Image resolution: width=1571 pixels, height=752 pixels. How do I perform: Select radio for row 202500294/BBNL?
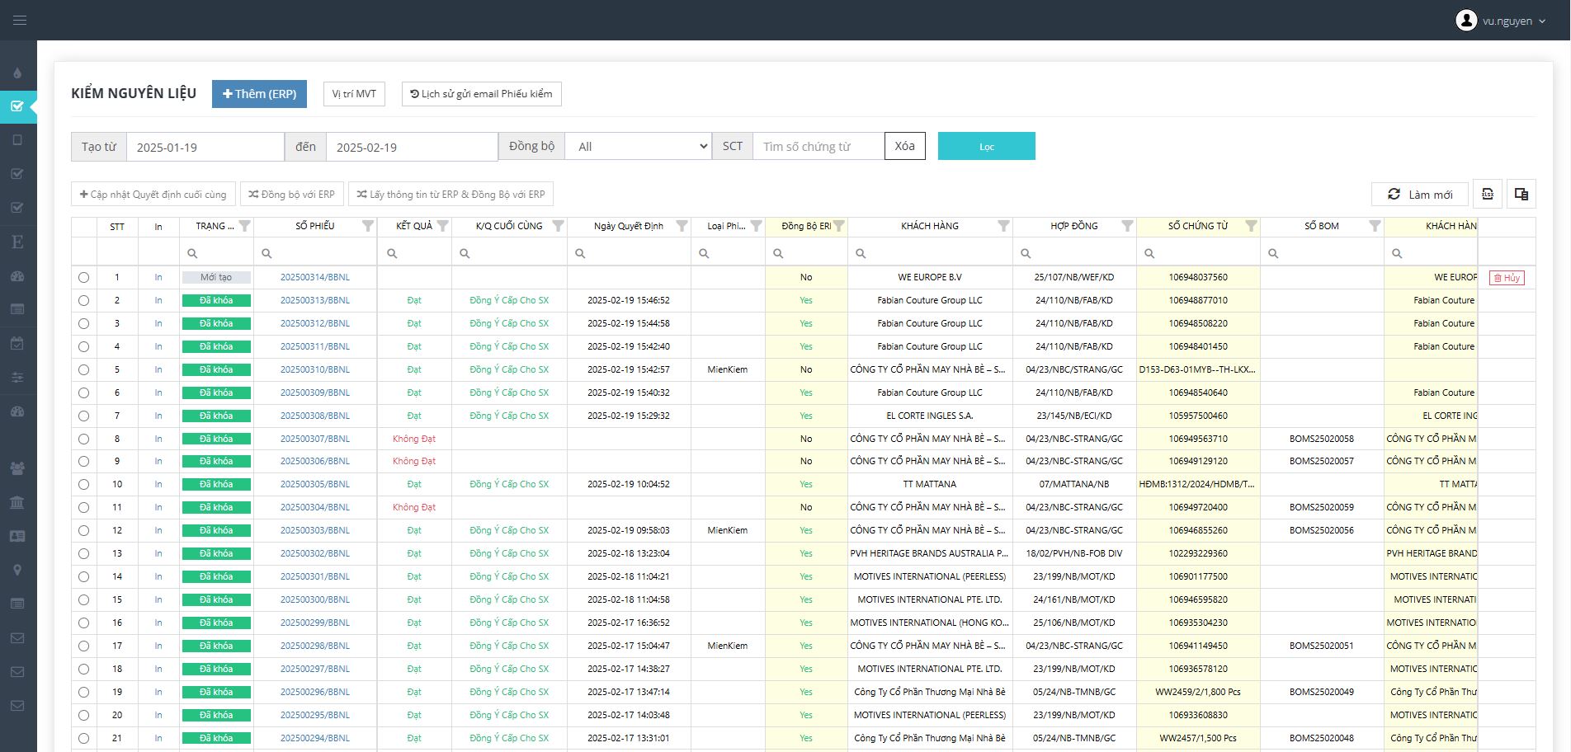pos(84,739)
